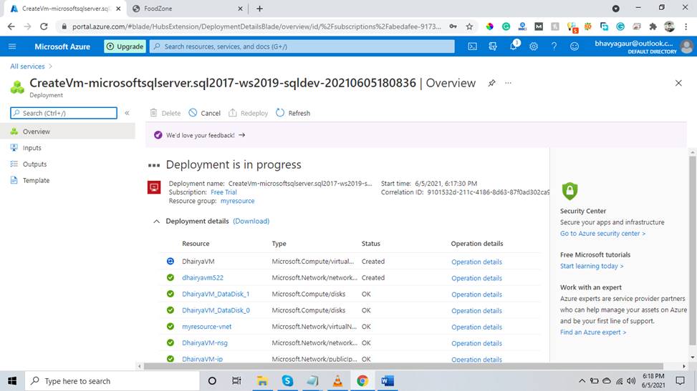Go back in browser history
Viewport: 697px width, 391px height.
[11, 26]
